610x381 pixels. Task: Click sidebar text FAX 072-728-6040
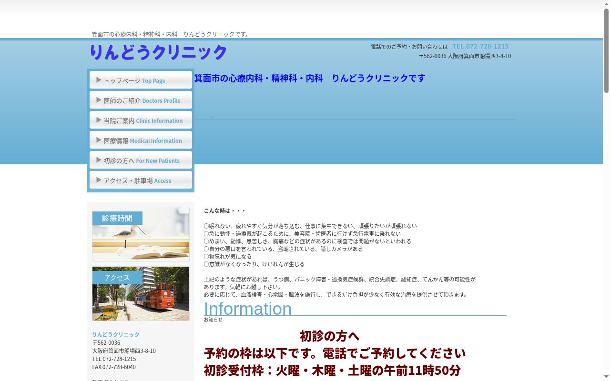[x=114, y=367]
